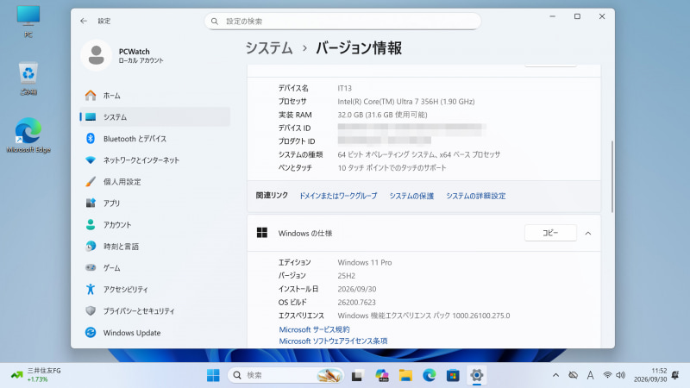Screen dimensions: 690x388
Task: Click the paintbrush personalization icon
Action: click(x=91, y=182)
